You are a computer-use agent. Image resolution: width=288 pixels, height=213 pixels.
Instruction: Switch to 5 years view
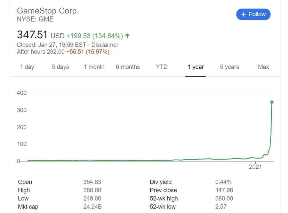[x=229, y=67]
